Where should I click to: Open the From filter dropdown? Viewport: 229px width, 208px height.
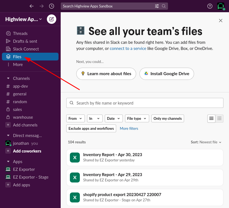click(x=75, y=118)
